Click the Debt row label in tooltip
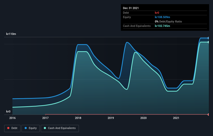Viewport: 213px width, 136px height. click(x=126, y=13)
